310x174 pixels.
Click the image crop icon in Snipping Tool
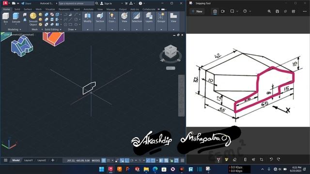point(262,159)
